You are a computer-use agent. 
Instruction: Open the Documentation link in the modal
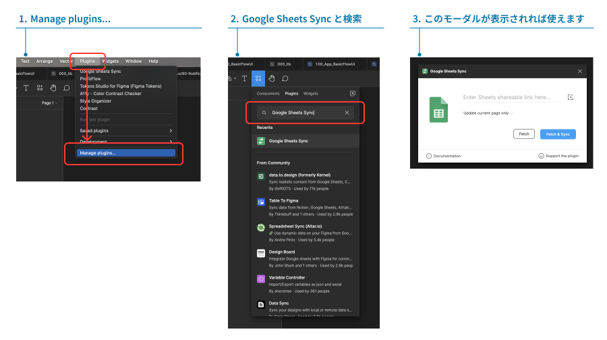[443, 156]
